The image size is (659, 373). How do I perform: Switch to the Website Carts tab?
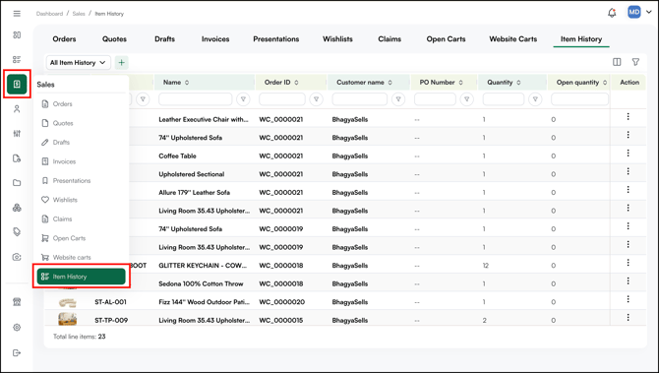click(513, 39)
